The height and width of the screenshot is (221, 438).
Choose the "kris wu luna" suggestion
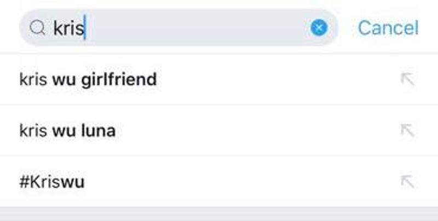click(x=67, y=131)
